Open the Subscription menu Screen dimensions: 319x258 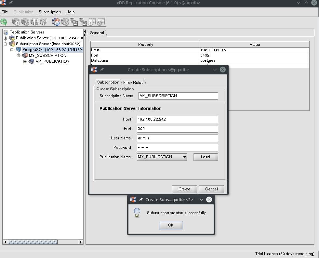(50, 12)
